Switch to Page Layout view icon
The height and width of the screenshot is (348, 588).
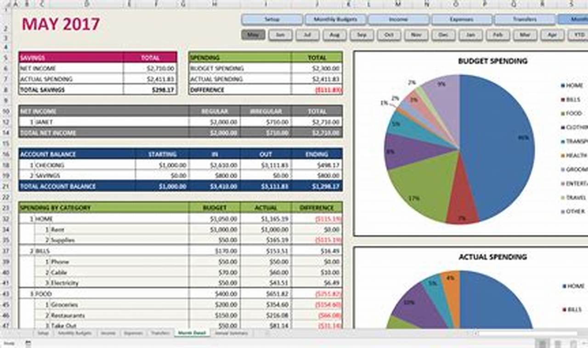point(558,343)
